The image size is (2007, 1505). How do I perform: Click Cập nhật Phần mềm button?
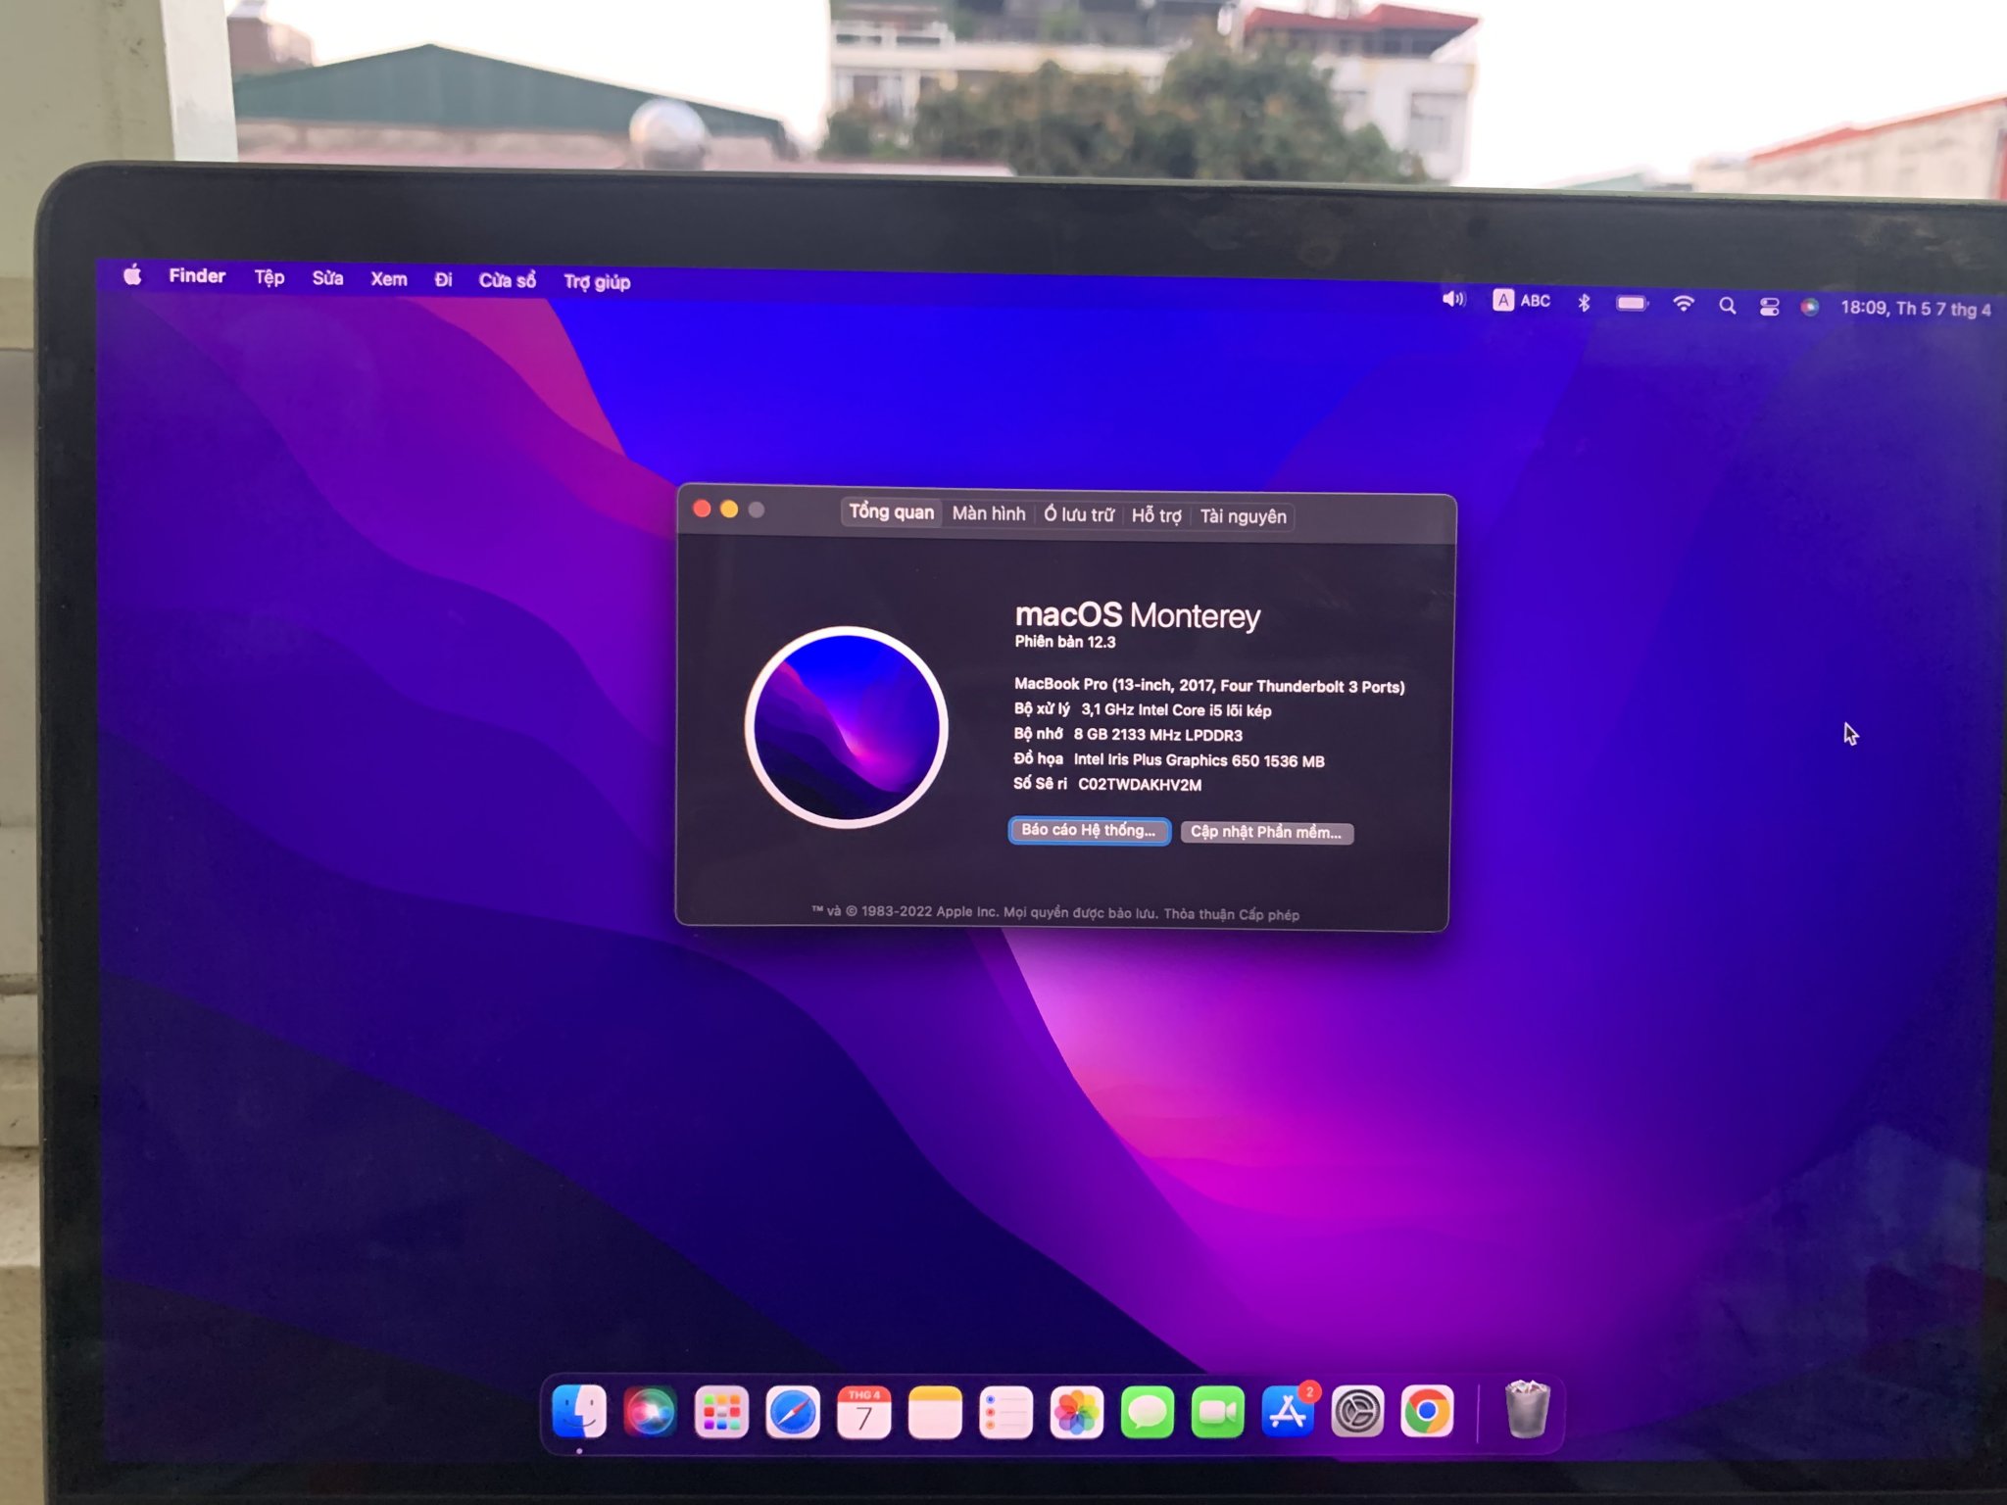[1265, 832]
